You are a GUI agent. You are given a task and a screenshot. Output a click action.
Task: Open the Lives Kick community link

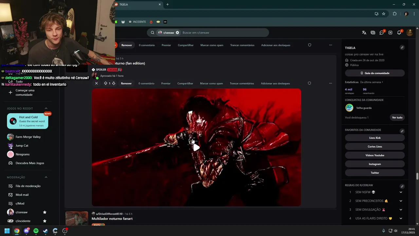375,138
